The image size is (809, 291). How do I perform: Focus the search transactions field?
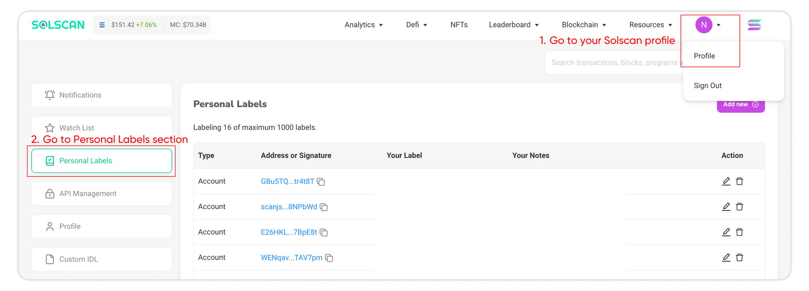pos(614,63)
